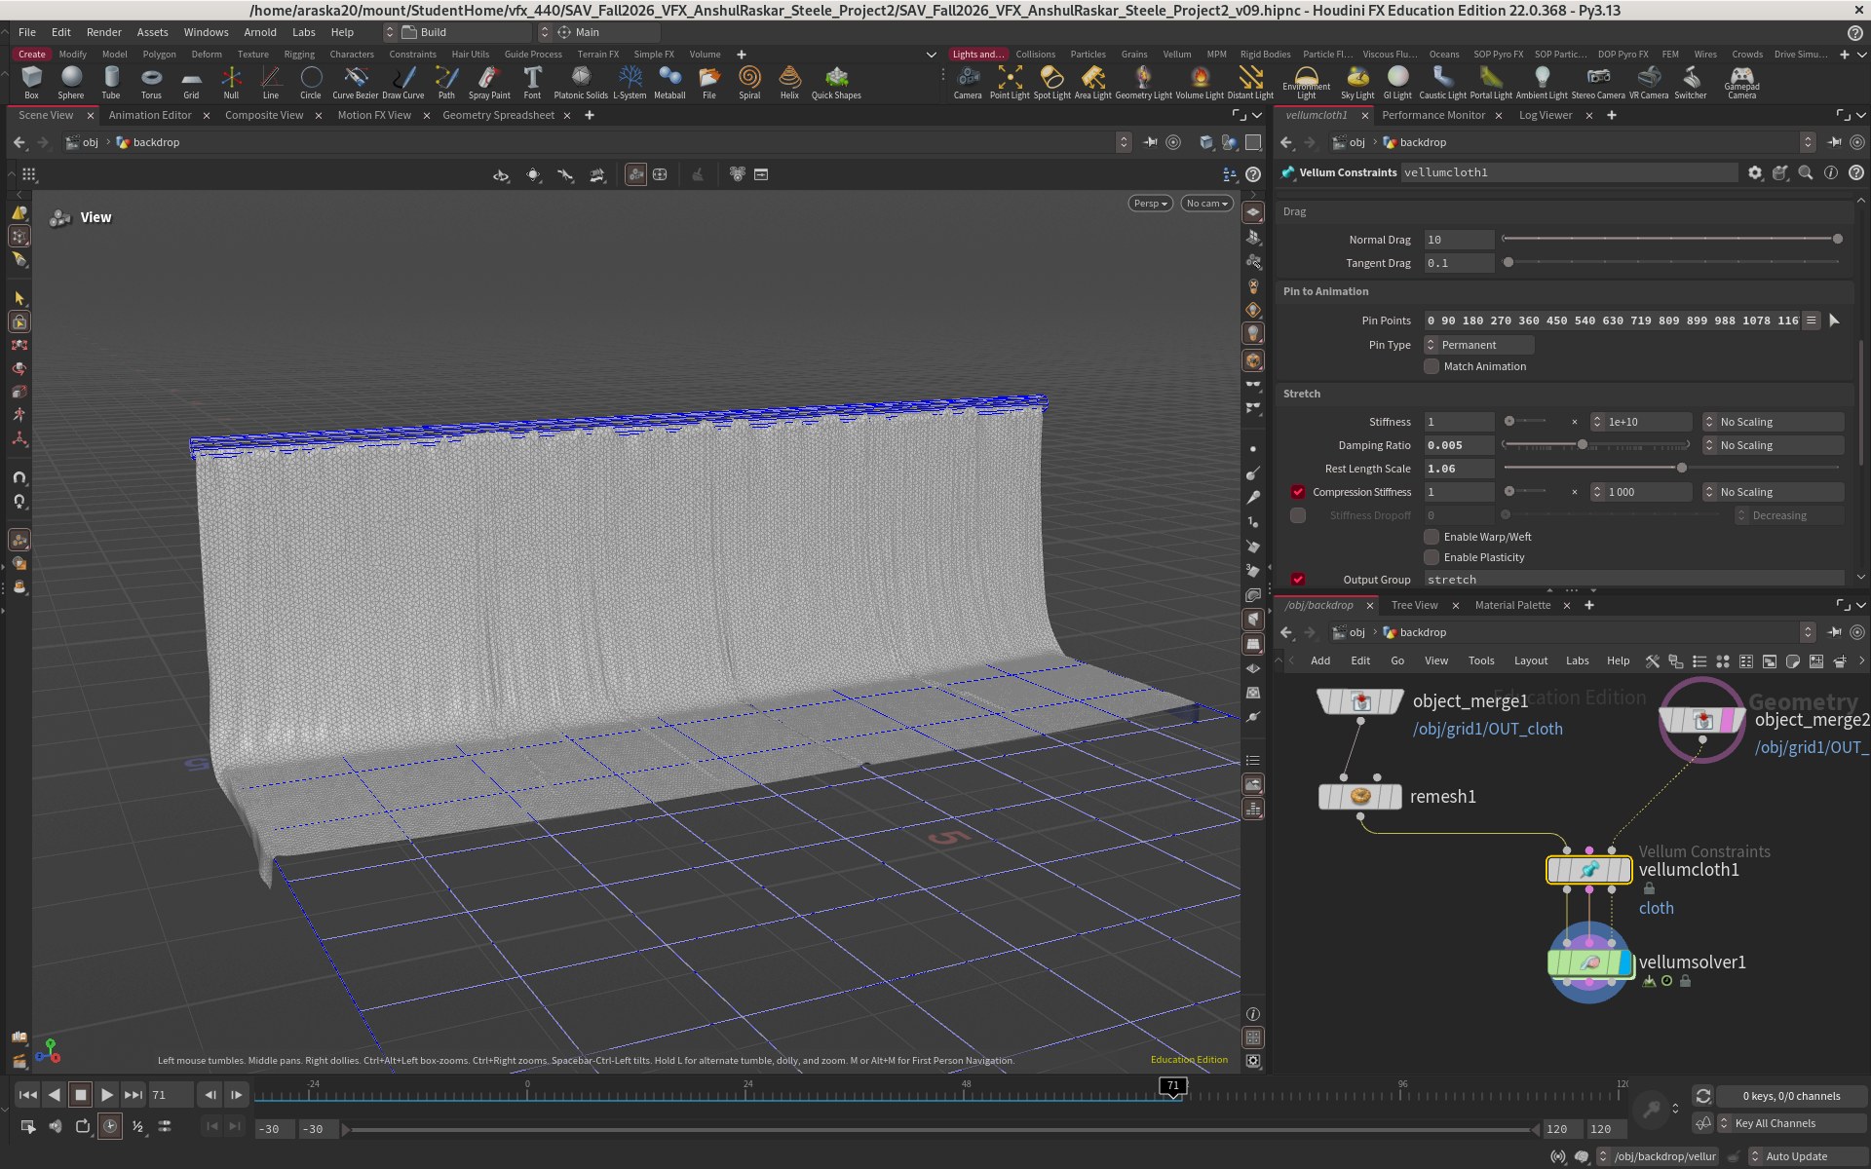Open the Pin Points group selector arrow
This screenshot has height=1169, width=1871.
pyautogui.click(x=1834, y=321)
